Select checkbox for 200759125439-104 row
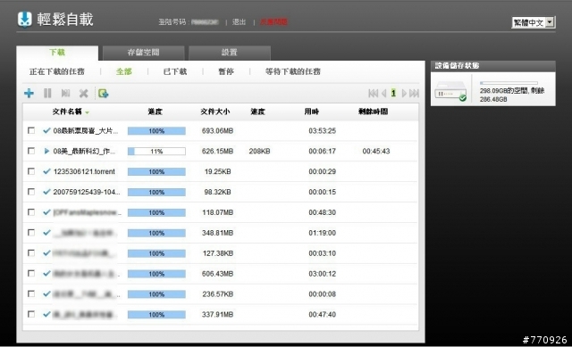This screenshot has height=347, width=572. coord(31,192)
